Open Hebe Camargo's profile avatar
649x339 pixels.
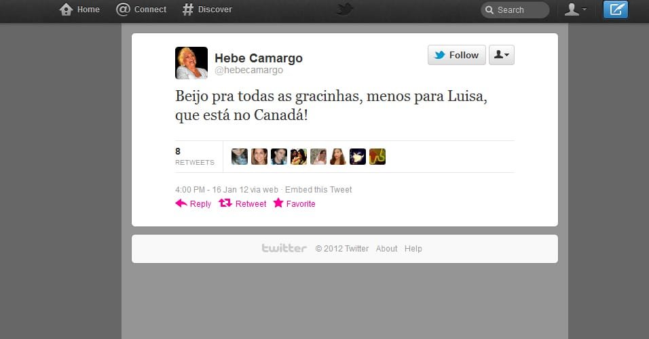pyautogui.click(x=191, y=63)
